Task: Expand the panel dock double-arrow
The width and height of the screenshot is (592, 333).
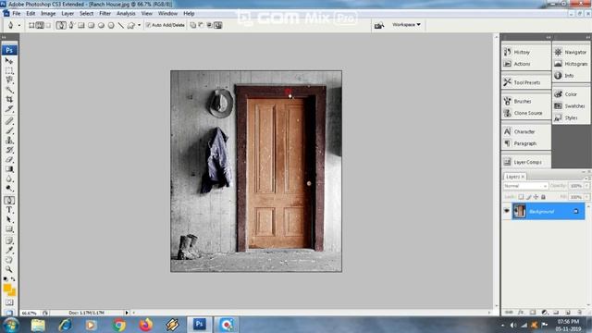Action: point(549,37)
